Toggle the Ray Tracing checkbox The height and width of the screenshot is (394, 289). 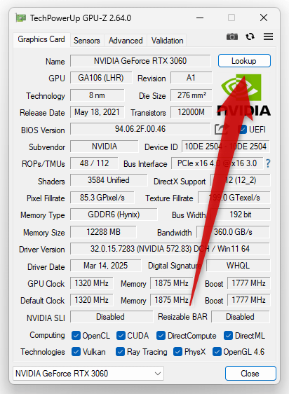[120, 352]
